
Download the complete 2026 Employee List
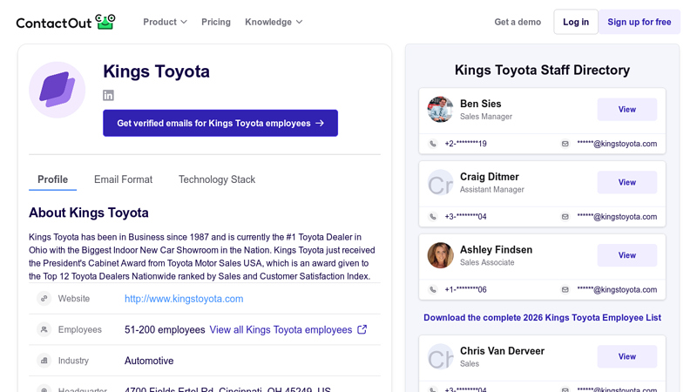click(x=542, y=317)
